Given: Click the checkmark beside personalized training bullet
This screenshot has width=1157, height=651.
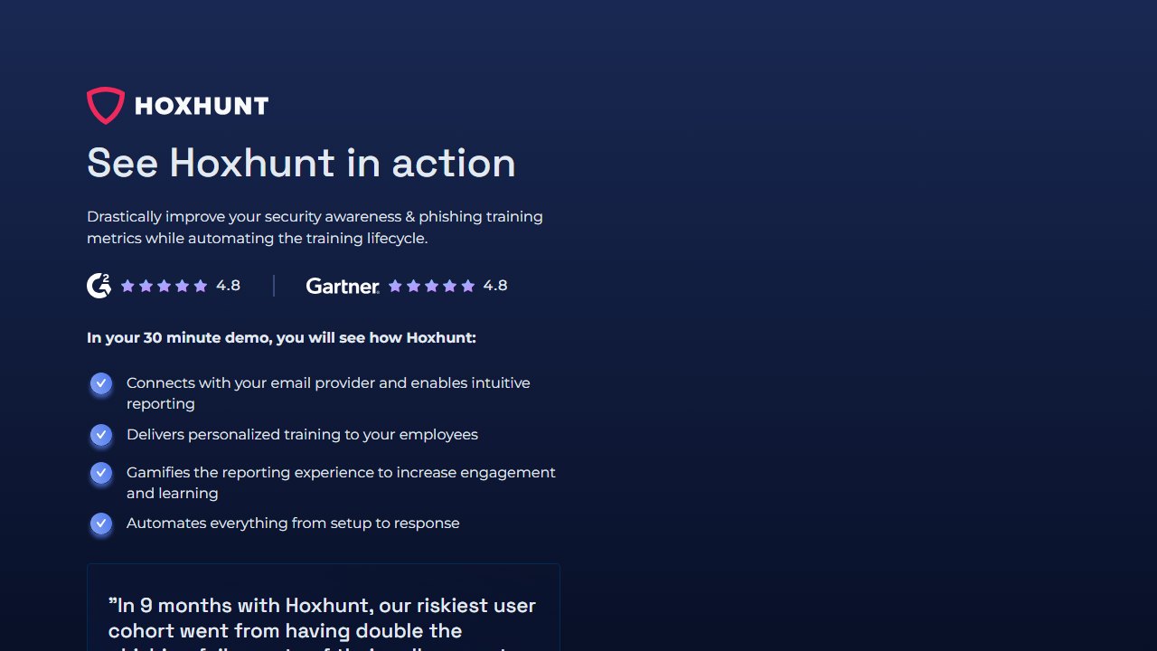Looking at the screenshot, I should click(x=101, y=435).
